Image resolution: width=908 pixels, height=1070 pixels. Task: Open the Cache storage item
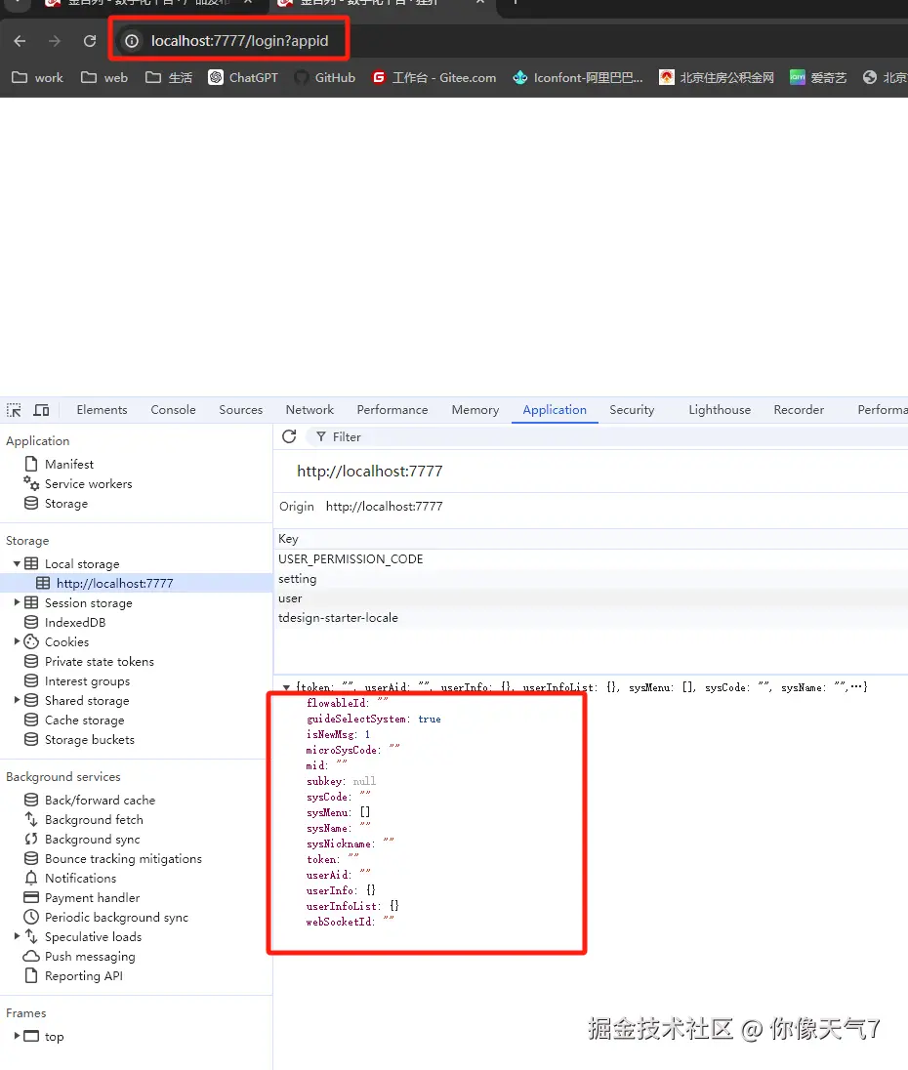click(x=84, y=720)
